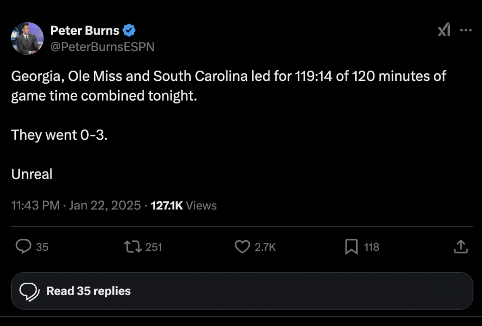Click the reply count 35
Image resolution: width=482 pixels, height=326 pixels.
pyautogui.click(x=42, y=247)
